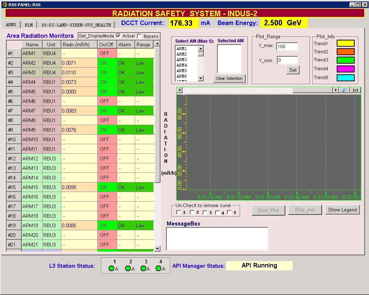Click the plot scroll right arrow
Viewport: 369px width, 295px height.
pyautogui.click(x=336, y=90)
